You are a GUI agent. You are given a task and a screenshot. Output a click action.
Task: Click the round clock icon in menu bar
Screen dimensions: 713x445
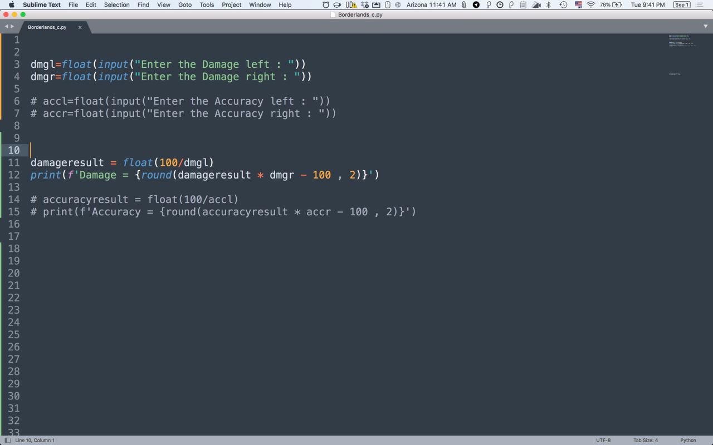(500, 4)
